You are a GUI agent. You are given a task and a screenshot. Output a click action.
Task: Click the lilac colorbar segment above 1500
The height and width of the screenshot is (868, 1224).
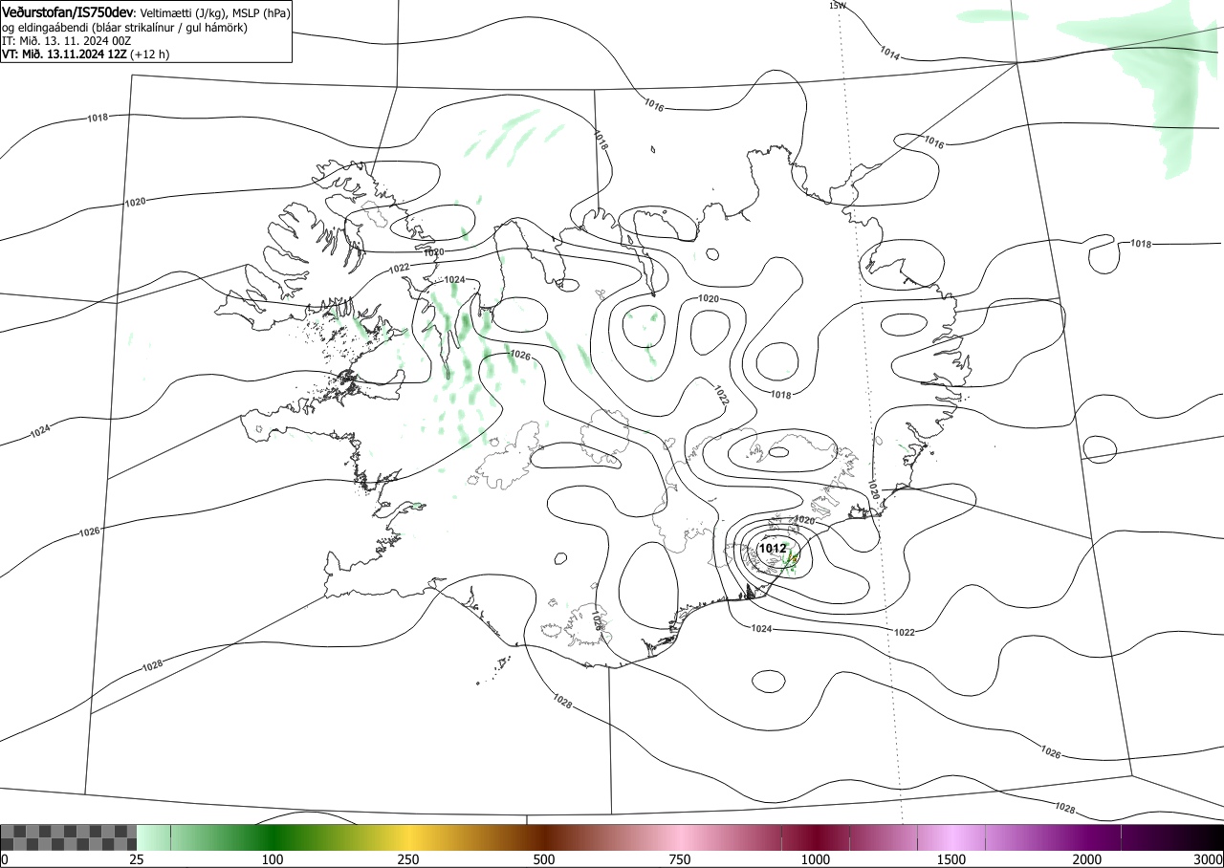951,837
